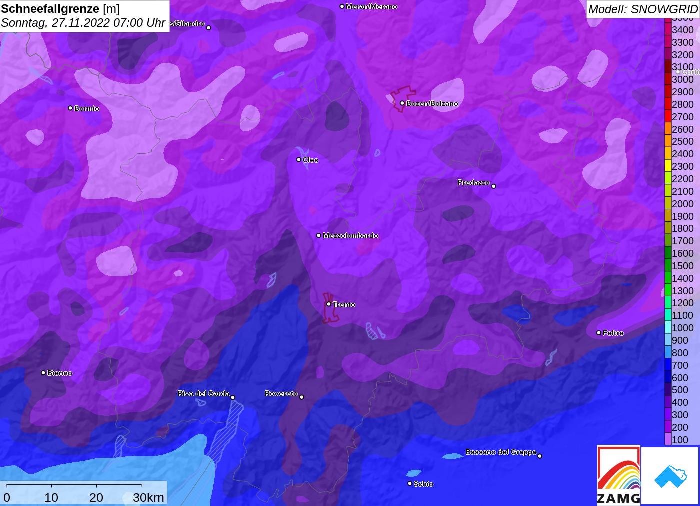The height and width of the screenshot is (506, 700).
Task: Click the Feltre location dot
Action: (x=599, y=333)
